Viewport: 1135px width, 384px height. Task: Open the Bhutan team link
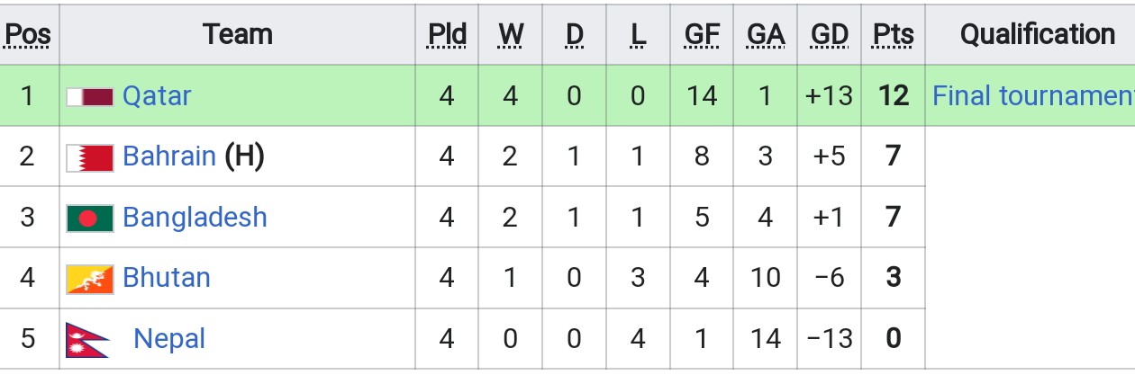pos(167,278)
